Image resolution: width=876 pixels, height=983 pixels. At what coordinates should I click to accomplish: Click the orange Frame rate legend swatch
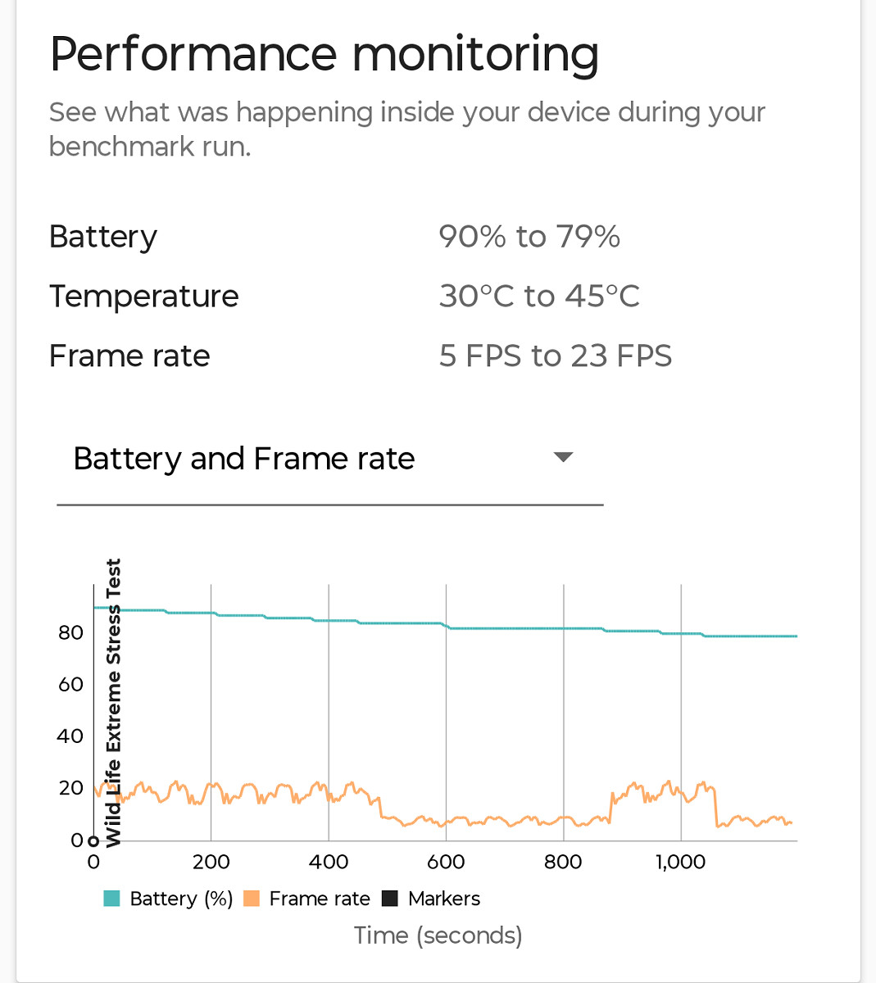[x=252, y=899]
